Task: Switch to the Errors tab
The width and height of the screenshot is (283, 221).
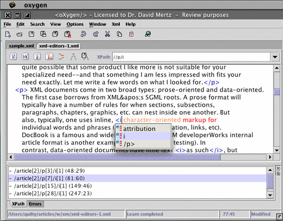Action: click(x=34, y=204)
